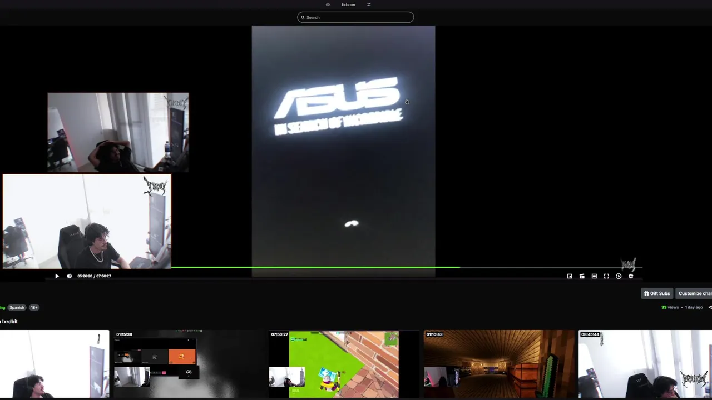Click the magnifier icon in the Search box
Image resolution: width=712 pixels, height=400 pixels.
[303, 17]
